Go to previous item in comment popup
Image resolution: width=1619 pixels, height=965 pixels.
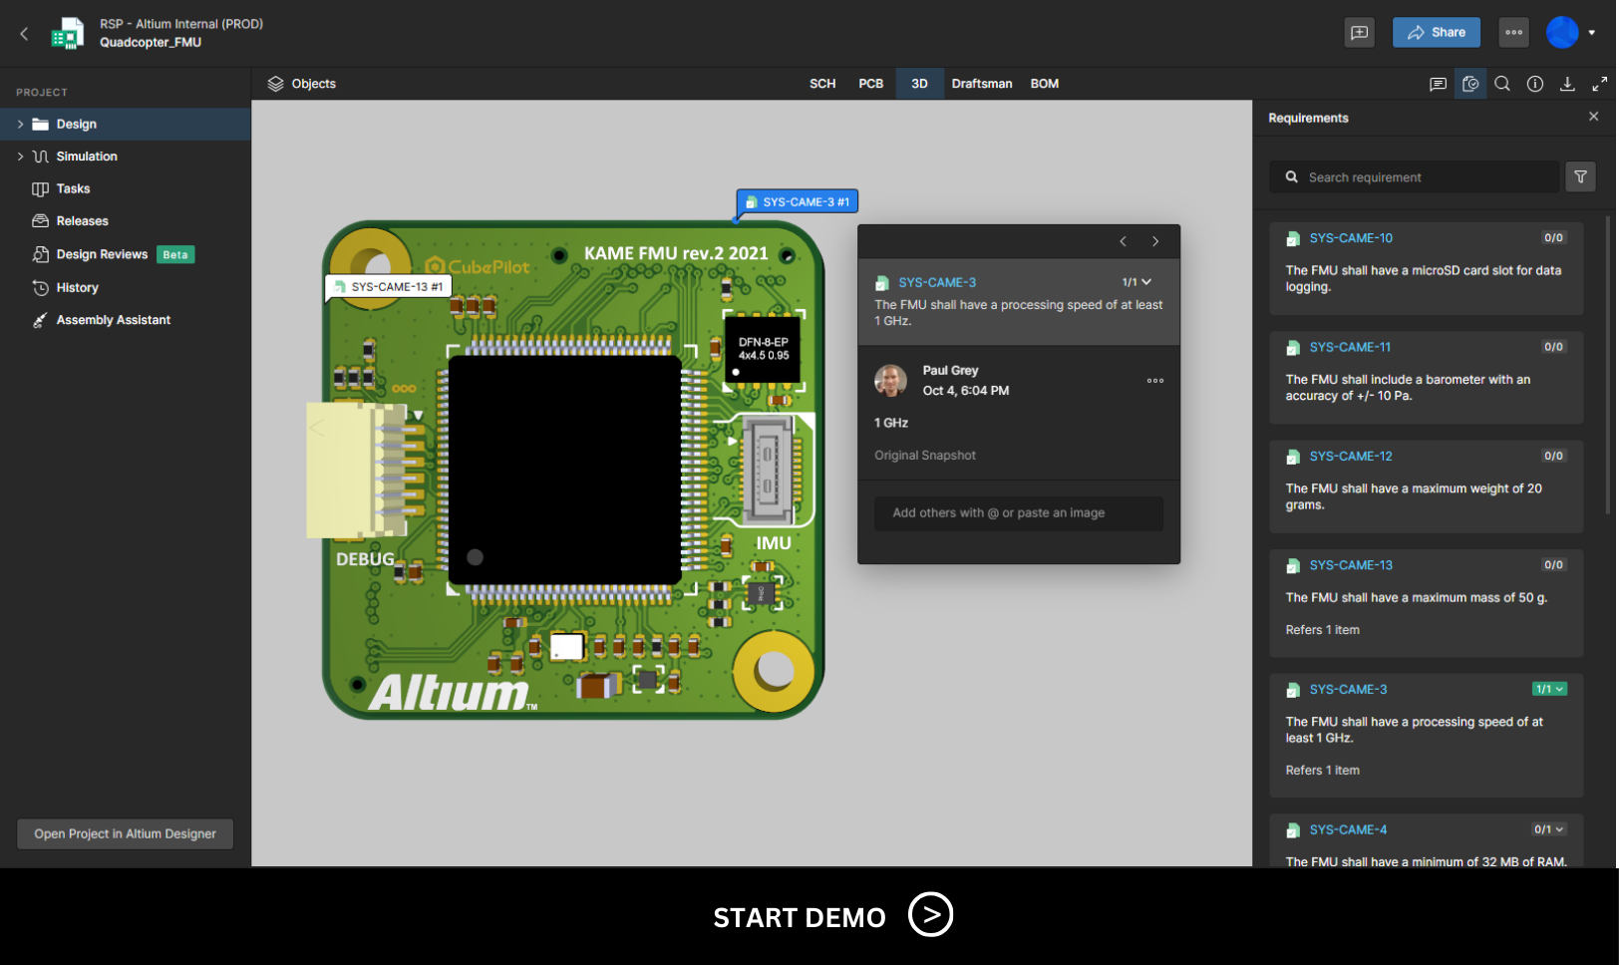pos(1124,241)
